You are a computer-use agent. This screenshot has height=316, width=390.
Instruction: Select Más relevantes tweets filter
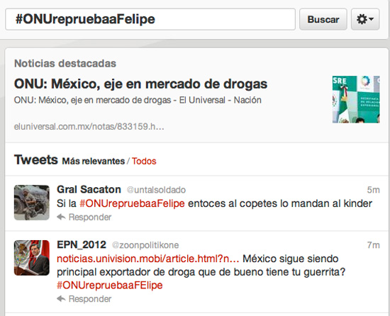94,161
